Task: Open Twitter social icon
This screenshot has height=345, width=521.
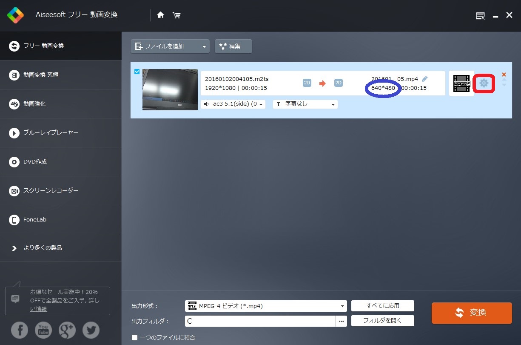Action: click(x=91, y=330)
